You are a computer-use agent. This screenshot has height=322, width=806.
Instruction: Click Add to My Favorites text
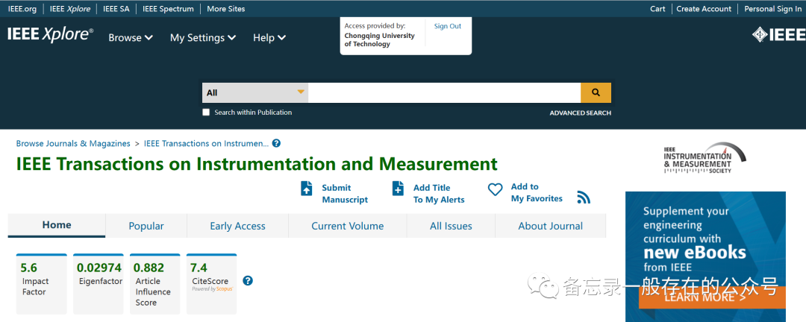(537, 192)
